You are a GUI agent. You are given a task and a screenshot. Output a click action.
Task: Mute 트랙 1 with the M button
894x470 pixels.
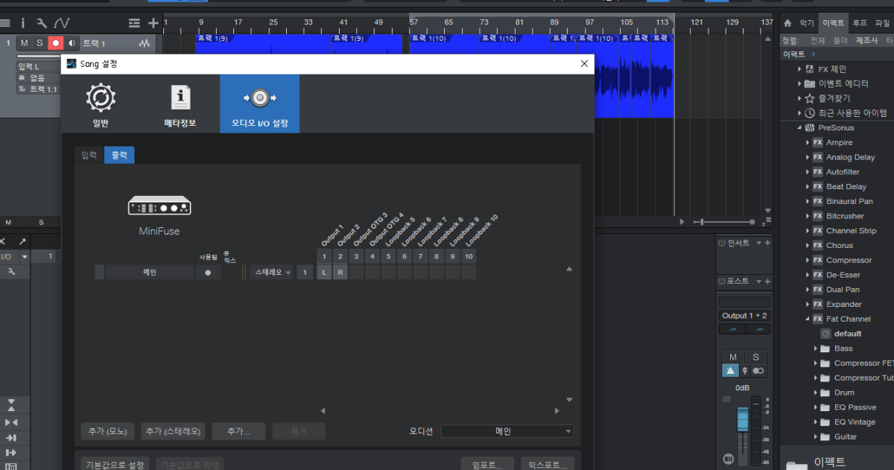(x=24, y=43)
